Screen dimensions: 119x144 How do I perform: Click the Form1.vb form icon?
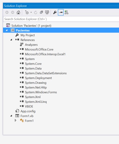[17, 116]
